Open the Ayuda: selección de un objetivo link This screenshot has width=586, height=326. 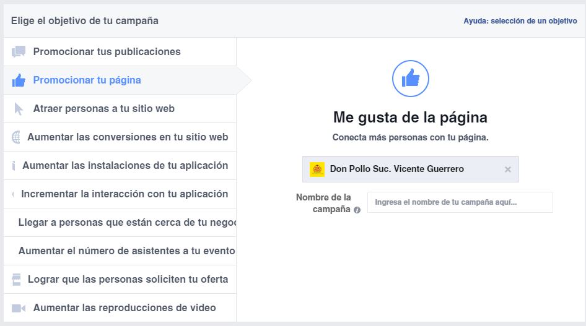click(x=520, y=21)
